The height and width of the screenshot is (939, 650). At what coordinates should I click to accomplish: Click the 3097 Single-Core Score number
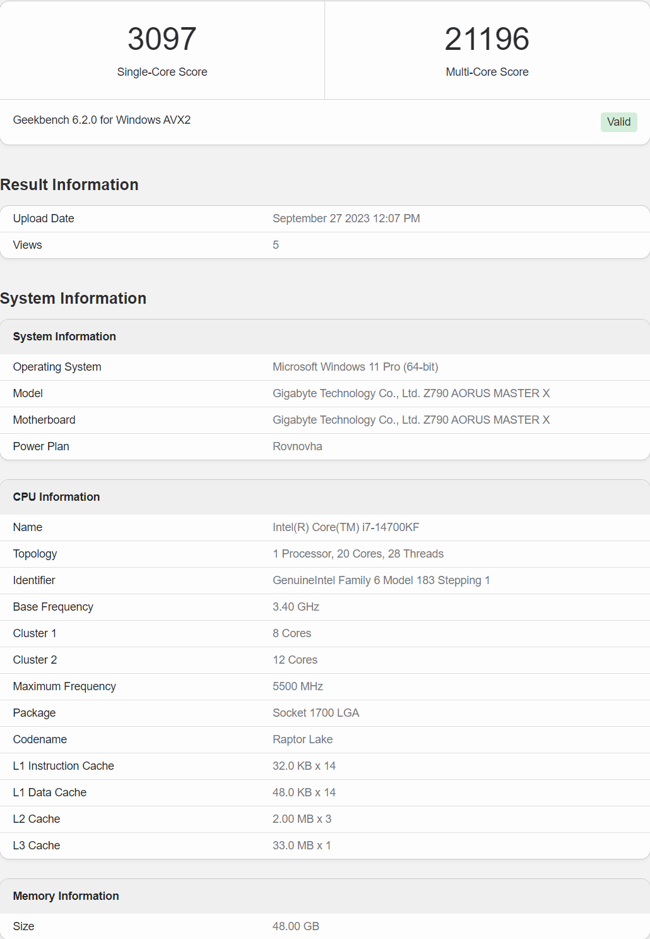(162, 39)
